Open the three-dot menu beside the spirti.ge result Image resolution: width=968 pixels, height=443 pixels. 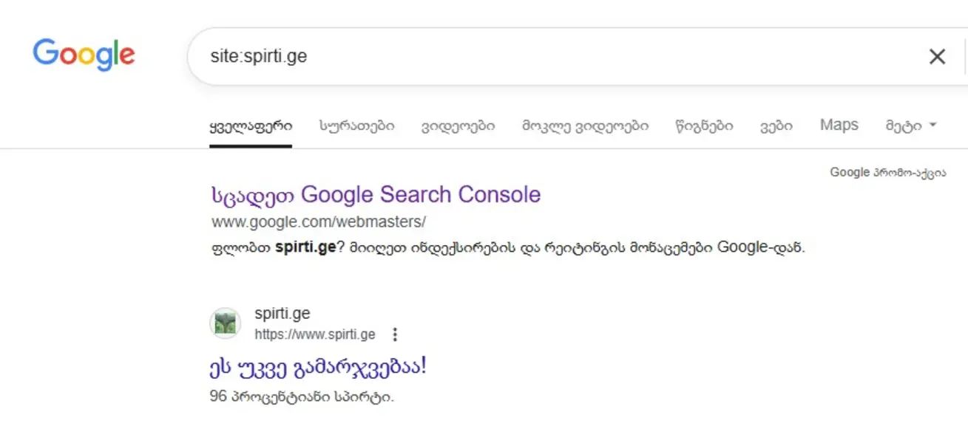[x=395, y=334]
